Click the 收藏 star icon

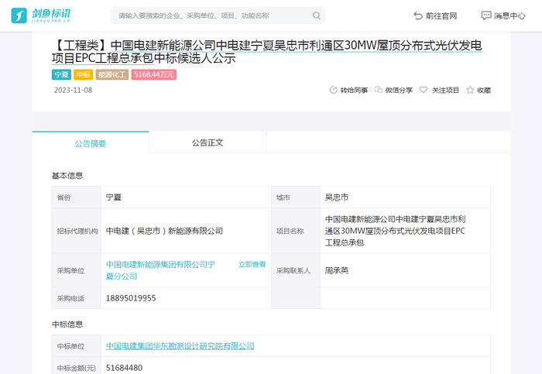470,90
